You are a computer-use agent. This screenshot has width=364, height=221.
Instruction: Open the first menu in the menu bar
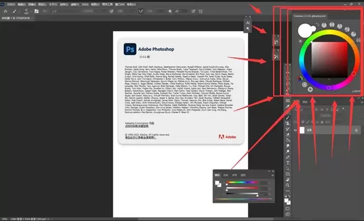(11, 4)
